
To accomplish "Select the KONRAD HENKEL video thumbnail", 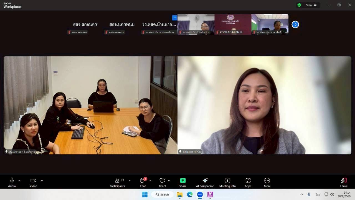I will [x=233, y=24].
